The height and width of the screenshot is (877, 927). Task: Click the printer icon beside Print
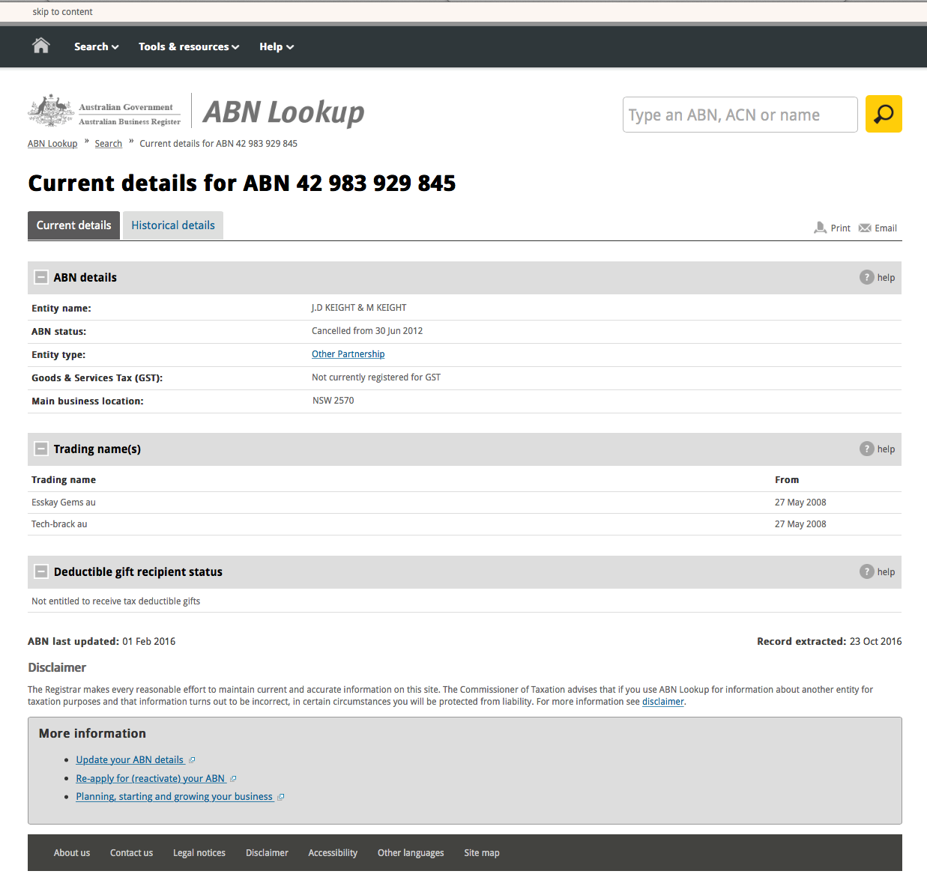pos(821,228)
